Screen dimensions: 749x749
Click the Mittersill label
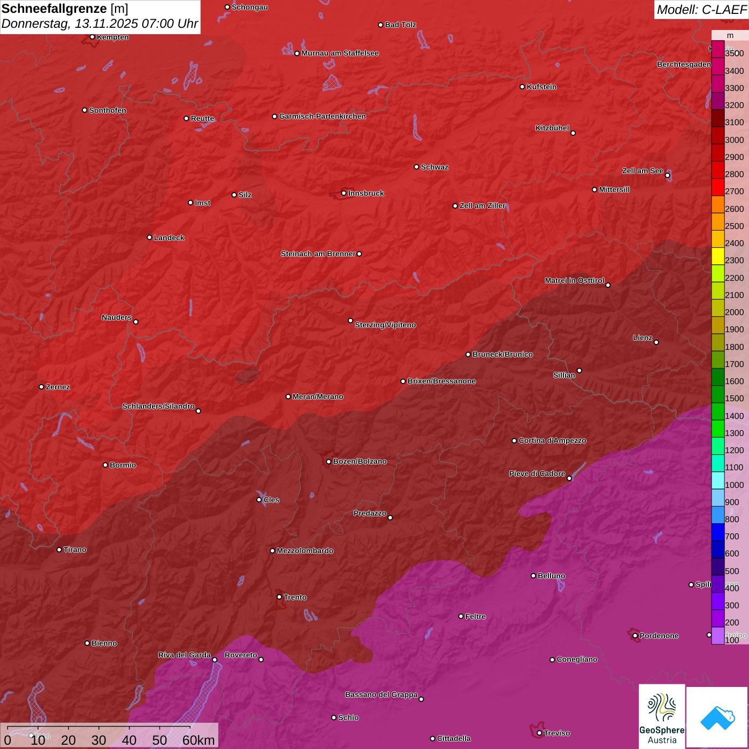[x=614, y=189]
